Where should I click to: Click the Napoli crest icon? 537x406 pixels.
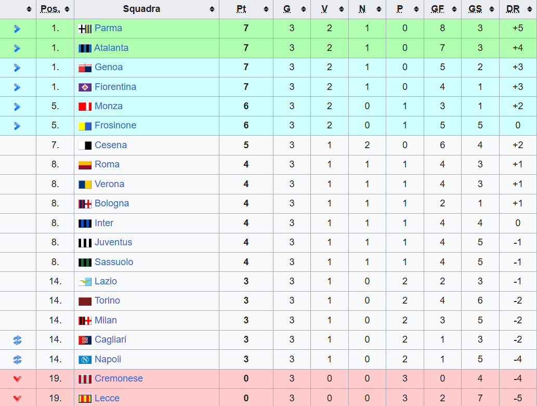pyautogui.click(x=85, y=360)
